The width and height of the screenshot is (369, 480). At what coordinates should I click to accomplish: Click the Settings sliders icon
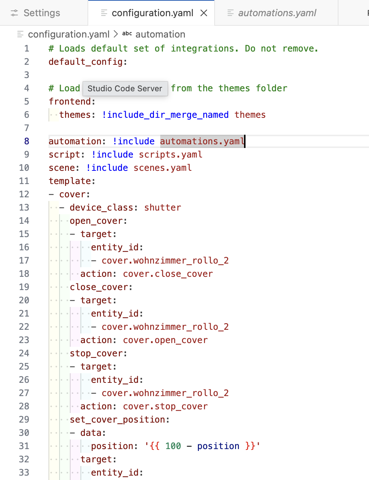coord(14,13)
